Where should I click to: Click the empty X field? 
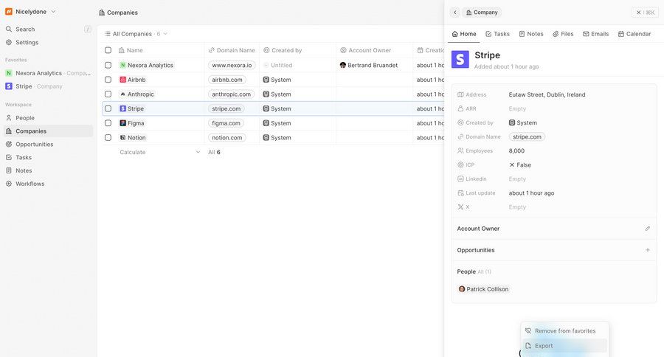coord(517,207)
